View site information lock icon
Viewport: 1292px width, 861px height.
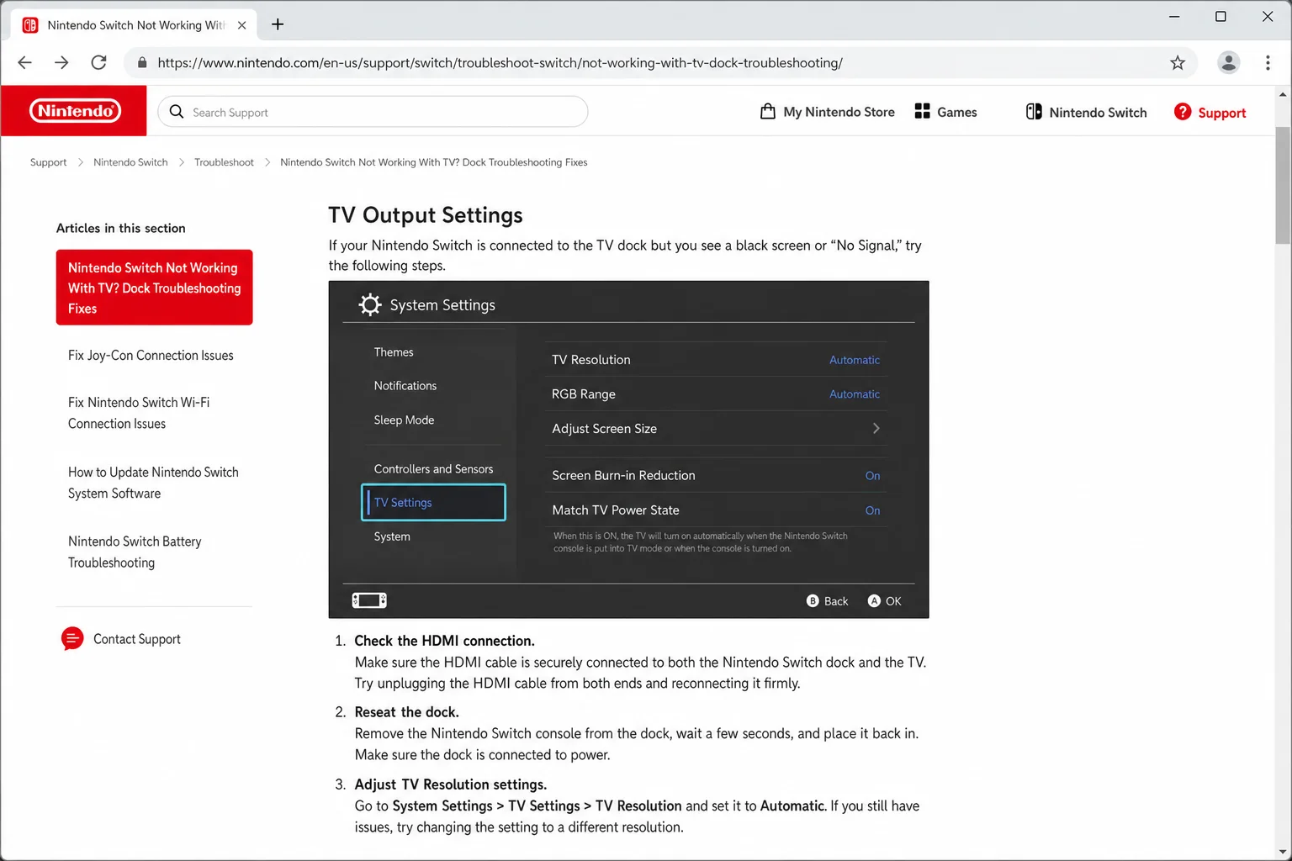141,63
